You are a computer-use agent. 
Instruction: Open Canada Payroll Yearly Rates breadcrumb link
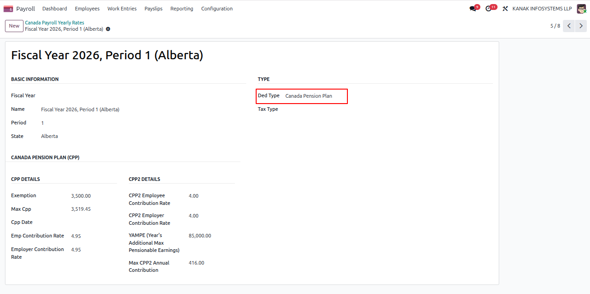click(55, 23)
